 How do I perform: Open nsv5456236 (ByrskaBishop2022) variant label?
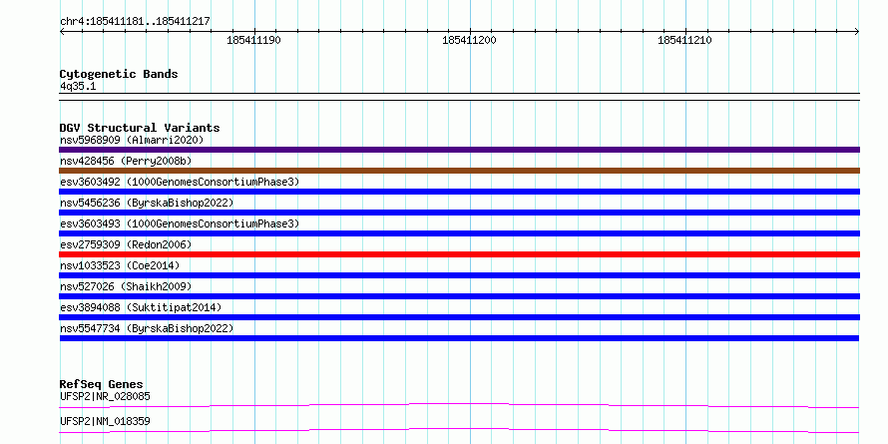[147, 203]
